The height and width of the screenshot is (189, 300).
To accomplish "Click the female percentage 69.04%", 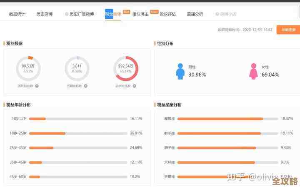I will pyautogui.click(x=270, y=75).
